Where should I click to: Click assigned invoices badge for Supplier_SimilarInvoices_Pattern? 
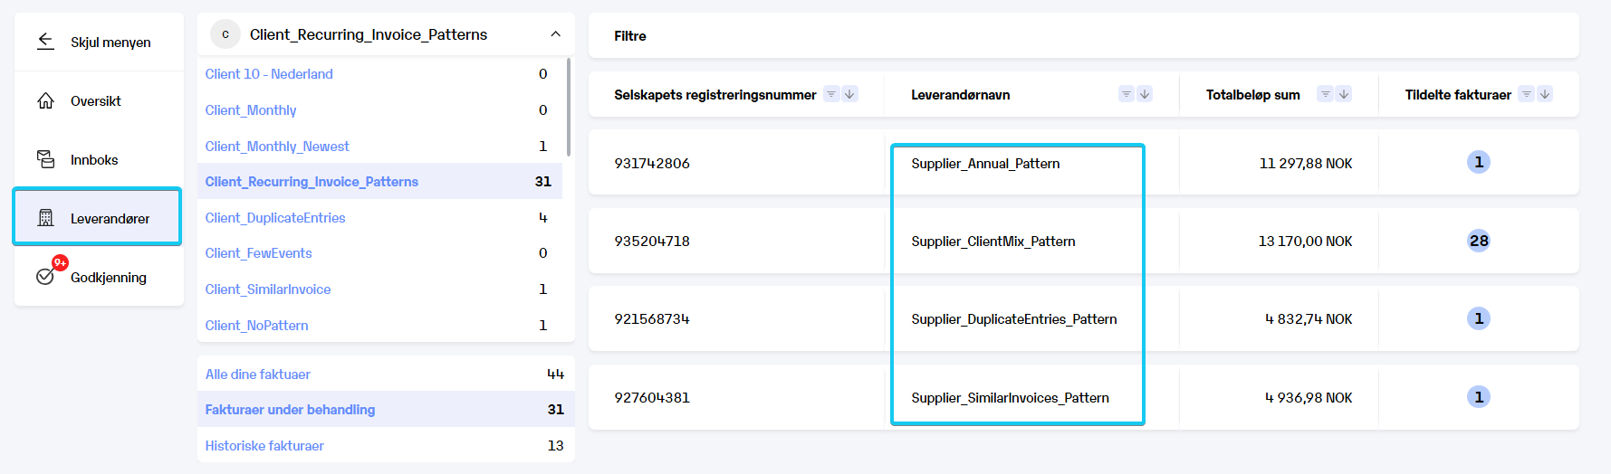[x=1479, y=396]
